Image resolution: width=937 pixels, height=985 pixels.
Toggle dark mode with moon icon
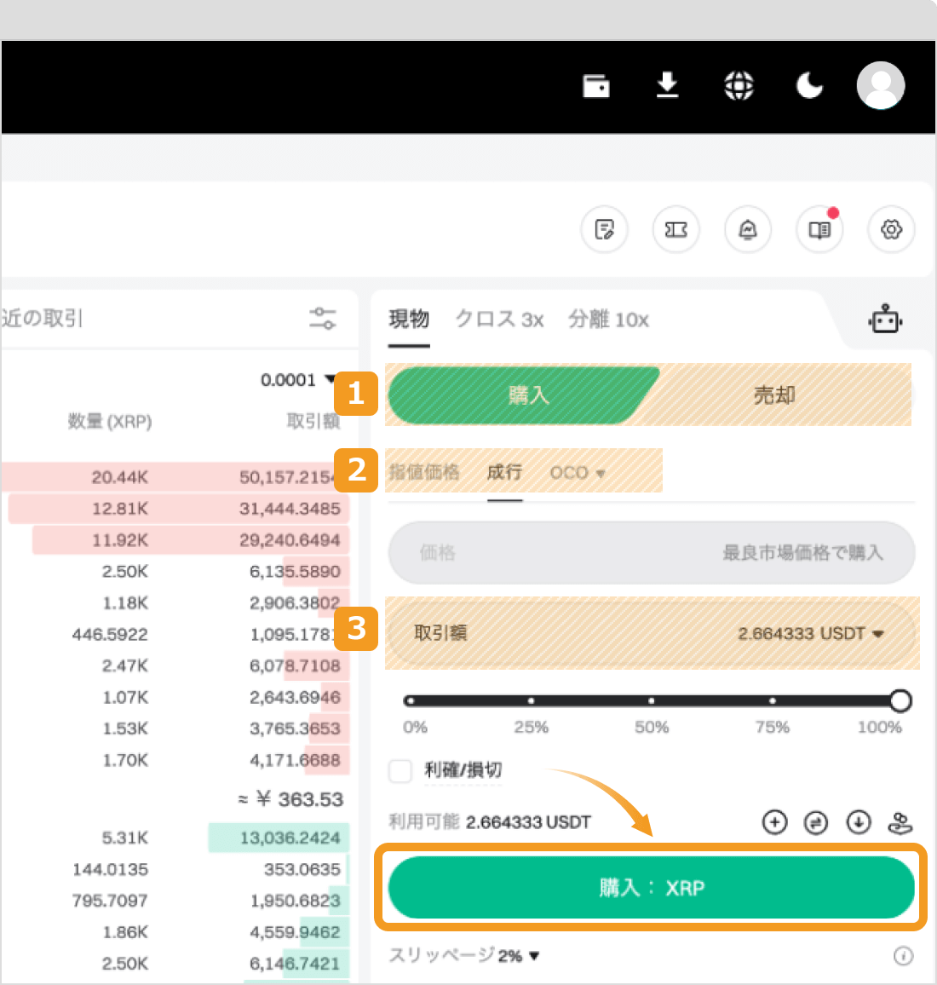click(809, 85)
